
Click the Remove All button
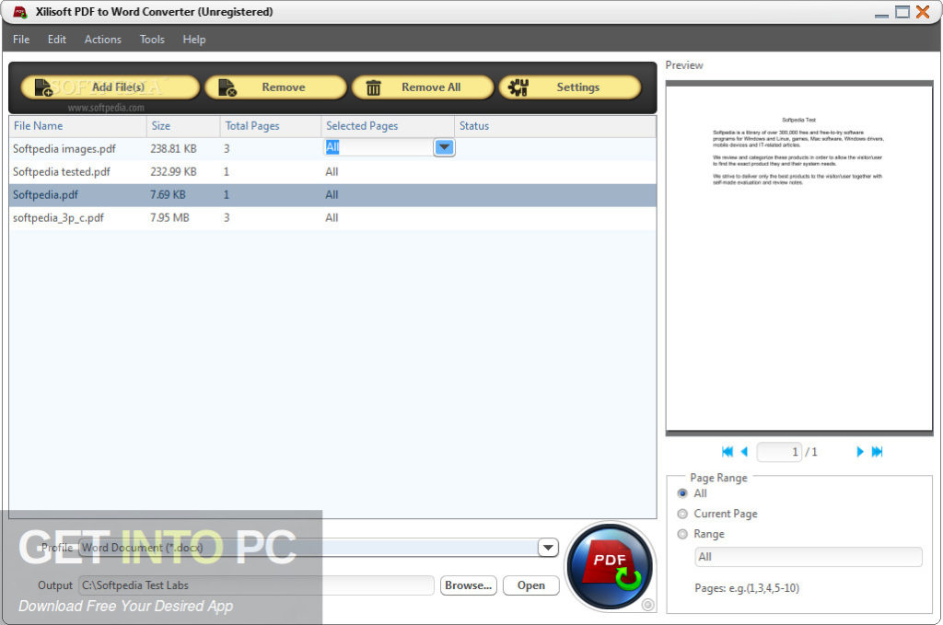click(422, 87)
